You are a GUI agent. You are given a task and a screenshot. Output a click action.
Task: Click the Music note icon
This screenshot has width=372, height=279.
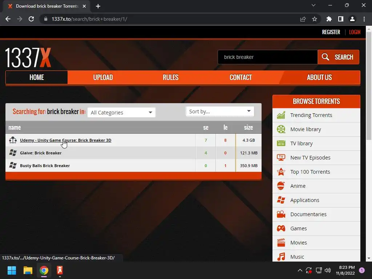(281, 257)
